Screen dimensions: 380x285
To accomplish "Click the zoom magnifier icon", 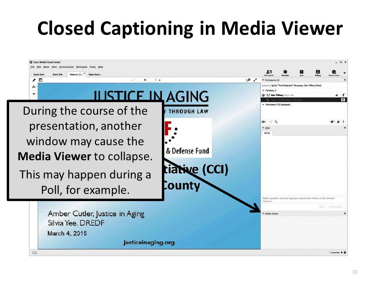I will 248,80.
